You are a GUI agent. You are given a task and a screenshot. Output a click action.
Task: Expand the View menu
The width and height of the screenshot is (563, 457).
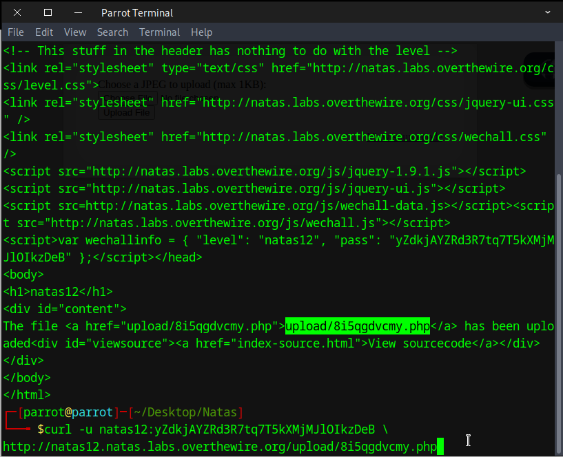point(75,32)
